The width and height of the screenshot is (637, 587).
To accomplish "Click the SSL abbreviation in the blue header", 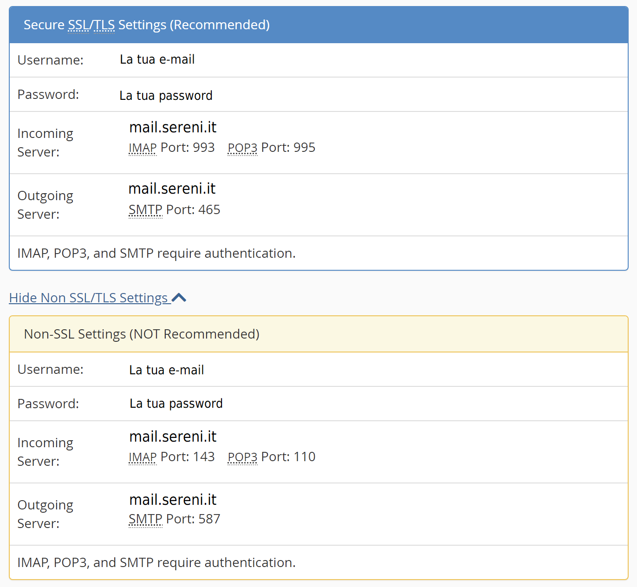I will 78,25.
